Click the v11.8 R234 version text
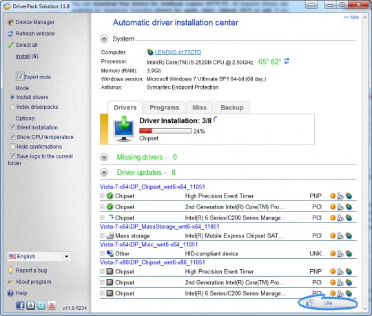The image size is (372, 316). click(x=74, y=308)
